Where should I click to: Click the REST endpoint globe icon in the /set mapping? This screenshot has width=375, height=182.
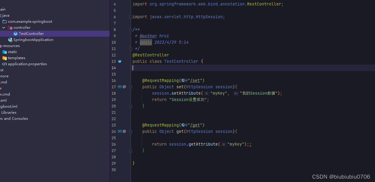(183, 80)
